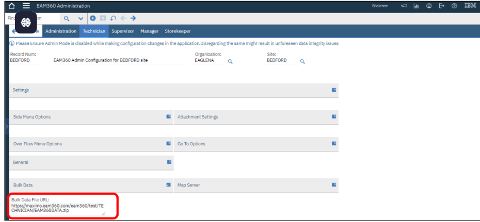
Task: Go to next record arrow
Action: click(133, 19)
